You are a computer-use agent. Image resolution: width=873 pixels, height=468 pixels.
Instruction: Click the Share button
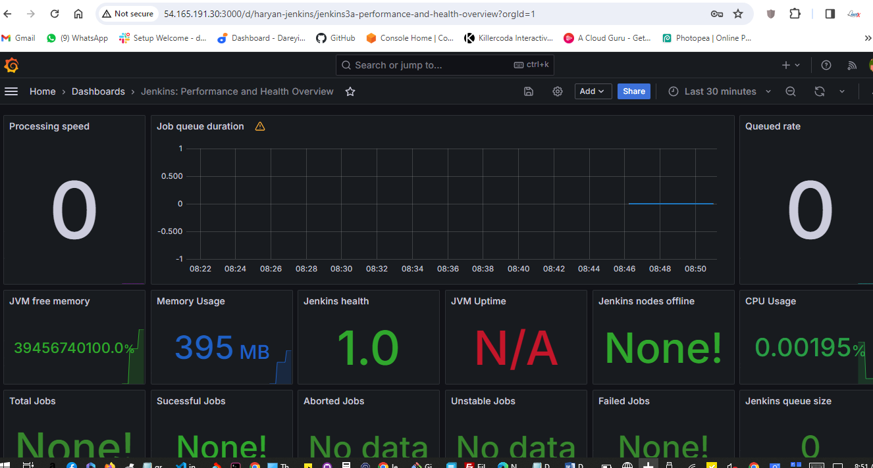point(633,91)
